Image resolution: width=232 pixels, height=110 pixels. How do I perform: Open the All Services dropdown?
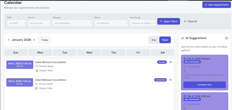pyautogui.click(x=39, y=23)
